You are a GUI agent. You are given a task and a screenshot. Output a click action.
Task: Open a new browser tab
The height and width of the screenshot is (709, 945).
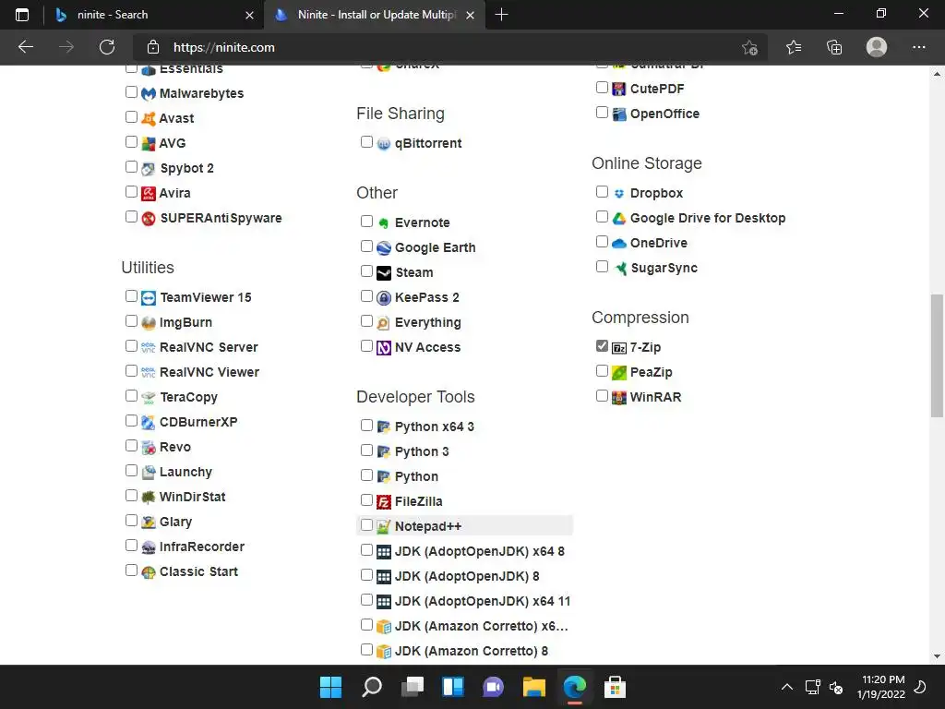pos(501,15)
